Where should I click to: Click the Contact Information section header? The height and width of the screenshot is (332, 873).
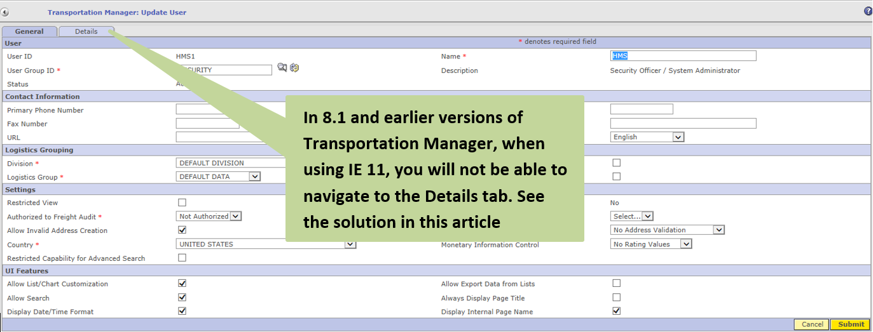(43, 96)
